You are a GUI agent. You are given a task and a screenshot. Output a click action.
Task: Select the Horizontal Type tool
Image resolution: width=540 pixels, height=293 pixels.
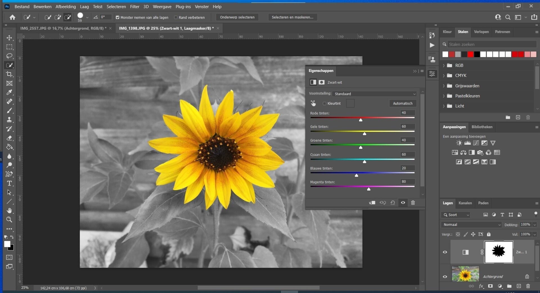coord(9,183)
